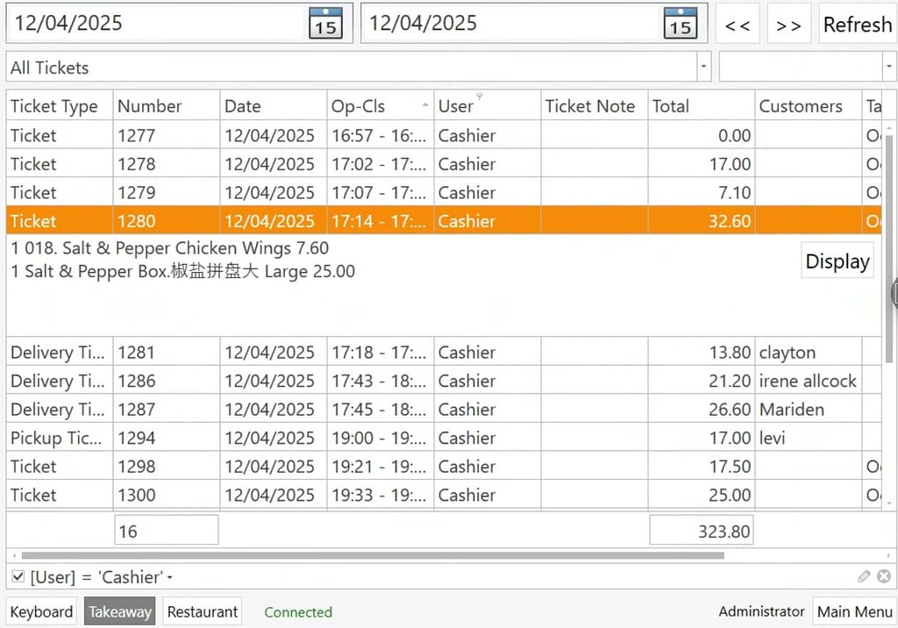Viewport: 898px width, 628px height.
Task: Select the delivery ticket for irene allcock
Action: [351, 381]
